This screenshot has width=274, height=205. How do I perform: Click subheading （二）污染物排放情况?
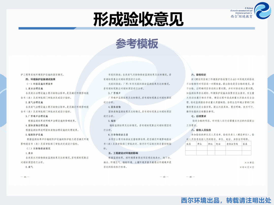click(x=38, y=149)
